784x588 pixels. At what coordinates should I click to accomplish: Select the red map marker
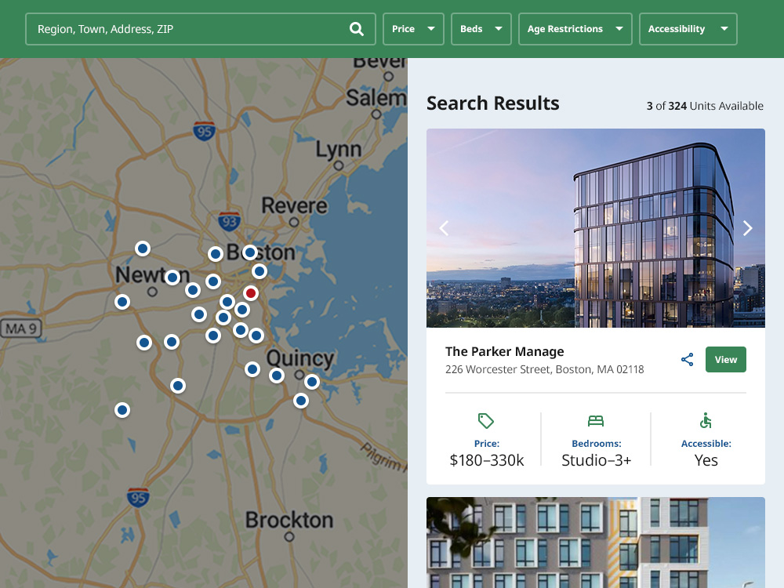pyautogui.click(x=251, y=293)
